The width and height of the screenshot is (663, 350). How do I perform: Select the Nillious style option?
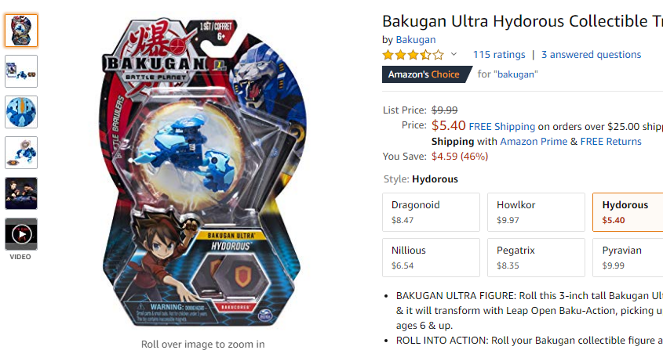coord(431,258)
